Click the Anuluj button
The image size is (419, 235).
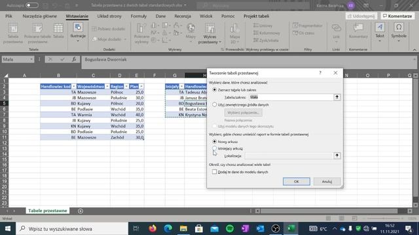point(327,181)
